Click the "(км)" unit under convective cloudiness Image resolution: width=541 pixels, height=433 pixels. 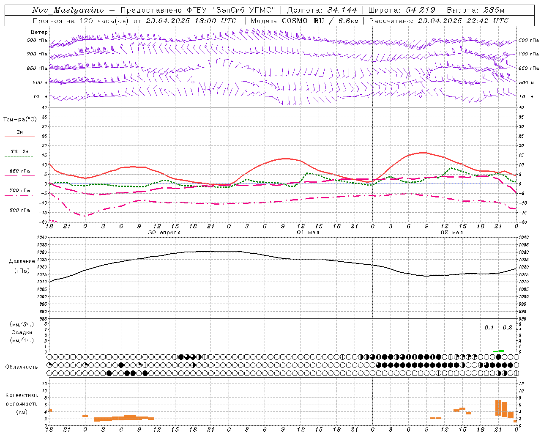click(22, 411)
